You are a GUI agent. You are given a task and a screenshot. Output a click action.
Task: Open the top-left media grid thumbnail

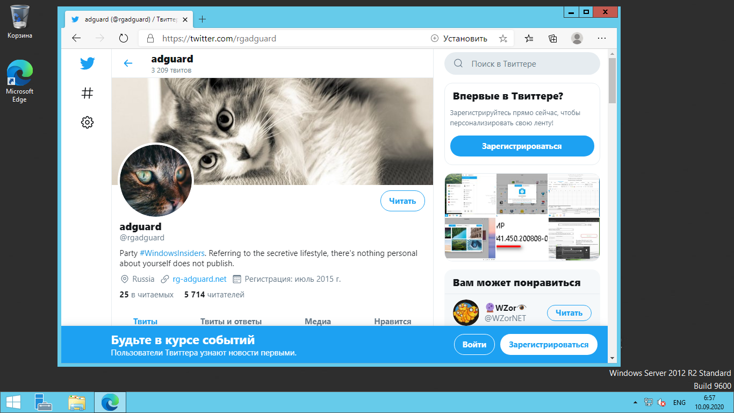pyautogui.click(x=470, y=195)
